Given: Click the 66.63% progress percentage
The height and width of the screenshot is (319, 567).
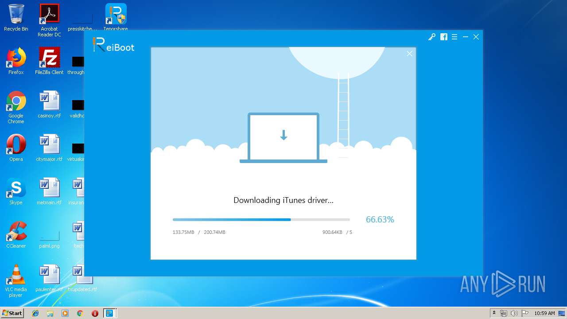Looking at the screenshot, I should click(380, 219).
